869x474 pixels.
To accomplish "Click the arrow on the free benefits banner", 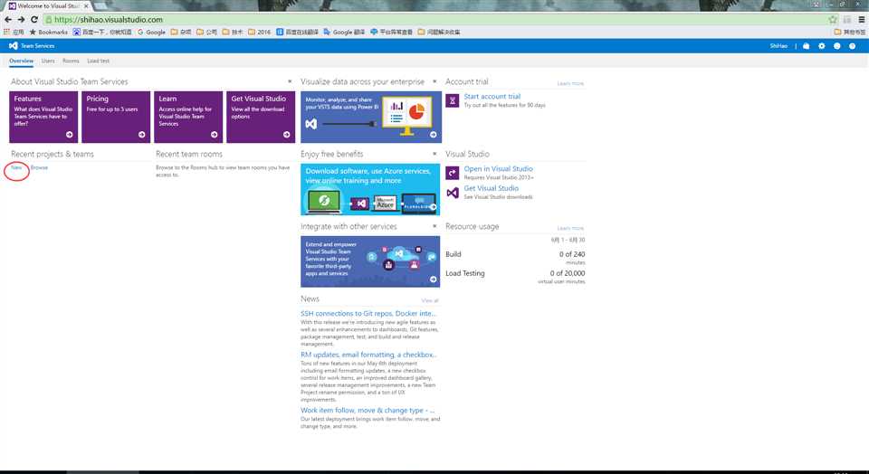I will tap(433, 207).
